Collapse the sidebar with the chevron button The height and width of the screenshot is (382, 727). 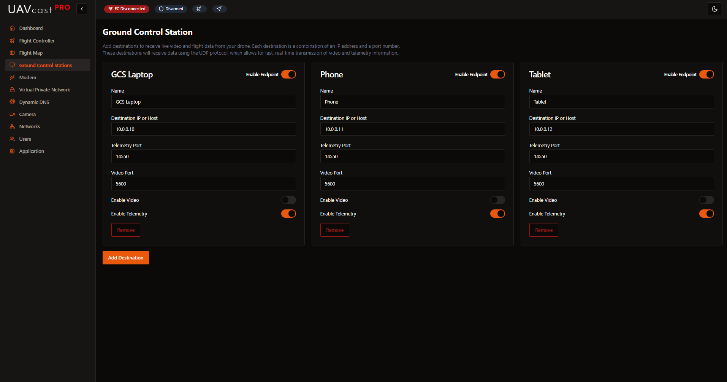(82, 9)
